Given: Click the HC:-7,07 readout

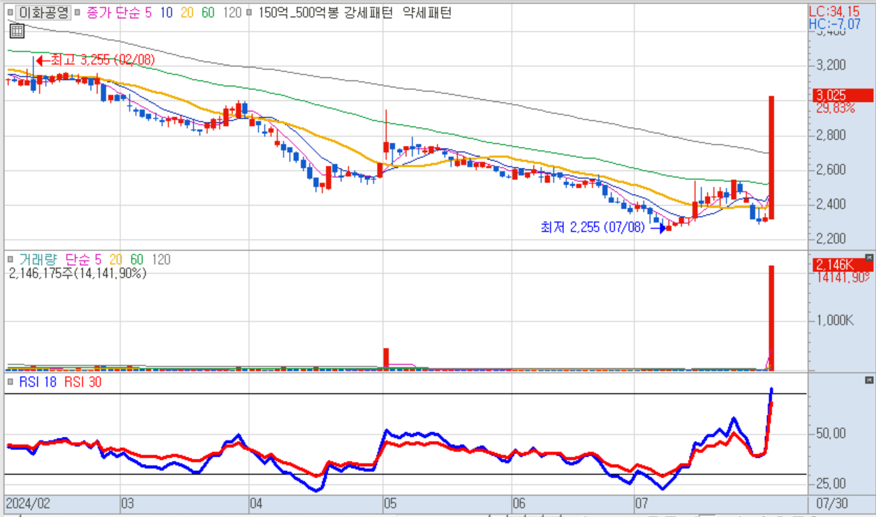Looking at the screenshot, I should point(835,24).
